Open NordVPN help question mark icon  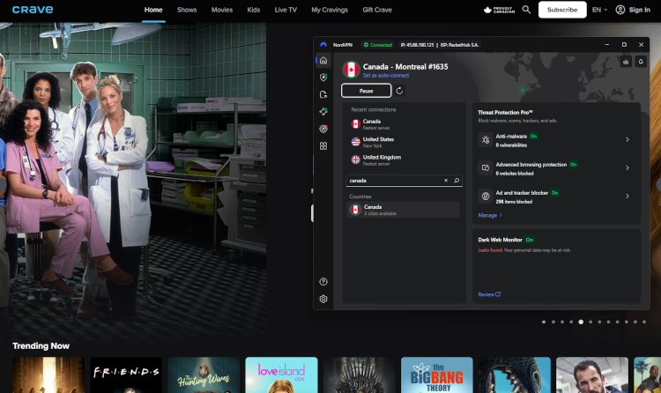[x=323, y=282]
